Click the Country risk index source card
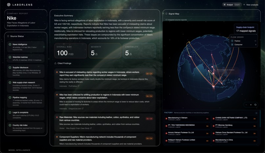The image size is (265, 153). [26, 128]
